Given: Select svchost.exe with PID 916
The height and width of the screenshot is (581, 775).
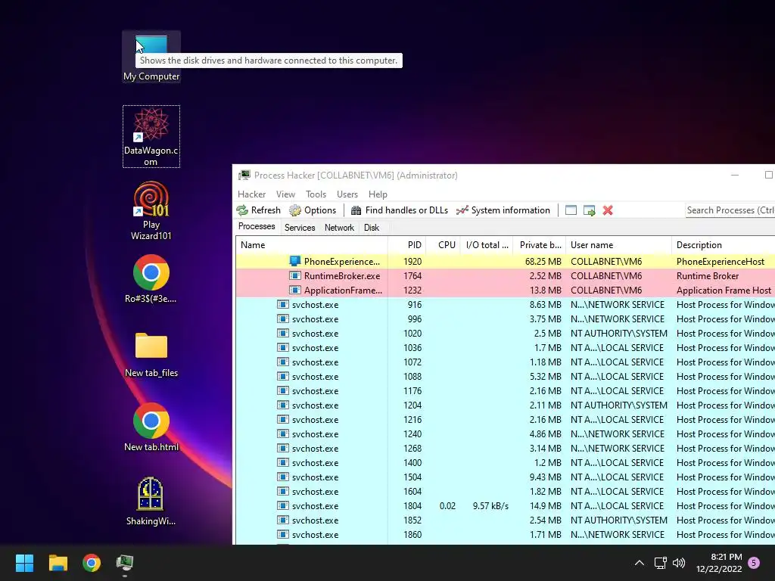Looking at the screenshot, I should (505, 304).
